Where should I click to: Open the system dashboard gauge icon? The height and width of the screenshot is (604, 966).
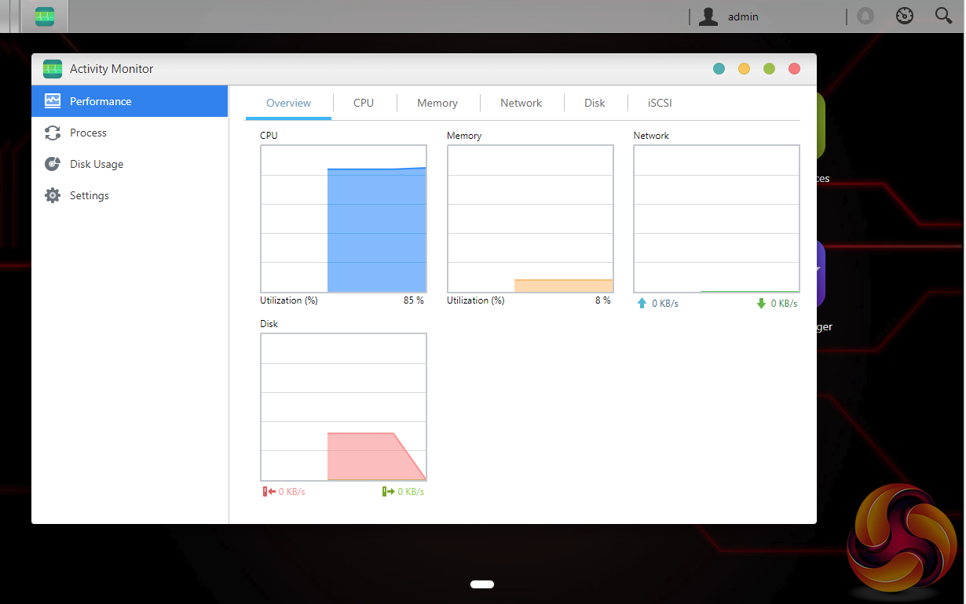point(905,16)
